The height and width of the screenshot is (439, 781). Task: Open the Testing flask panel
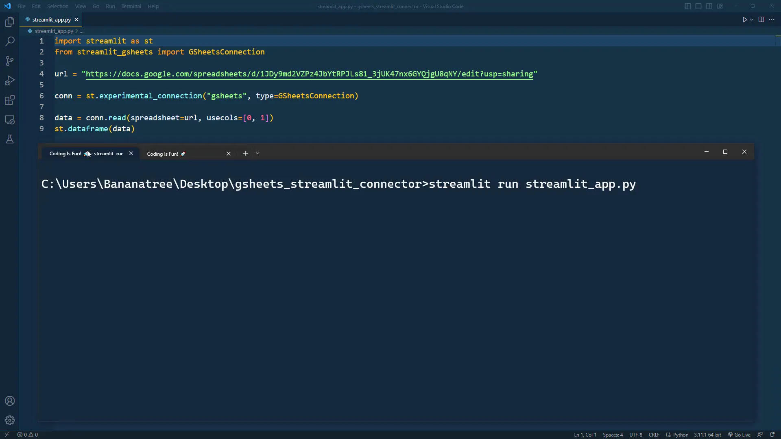tap(9, 139)
